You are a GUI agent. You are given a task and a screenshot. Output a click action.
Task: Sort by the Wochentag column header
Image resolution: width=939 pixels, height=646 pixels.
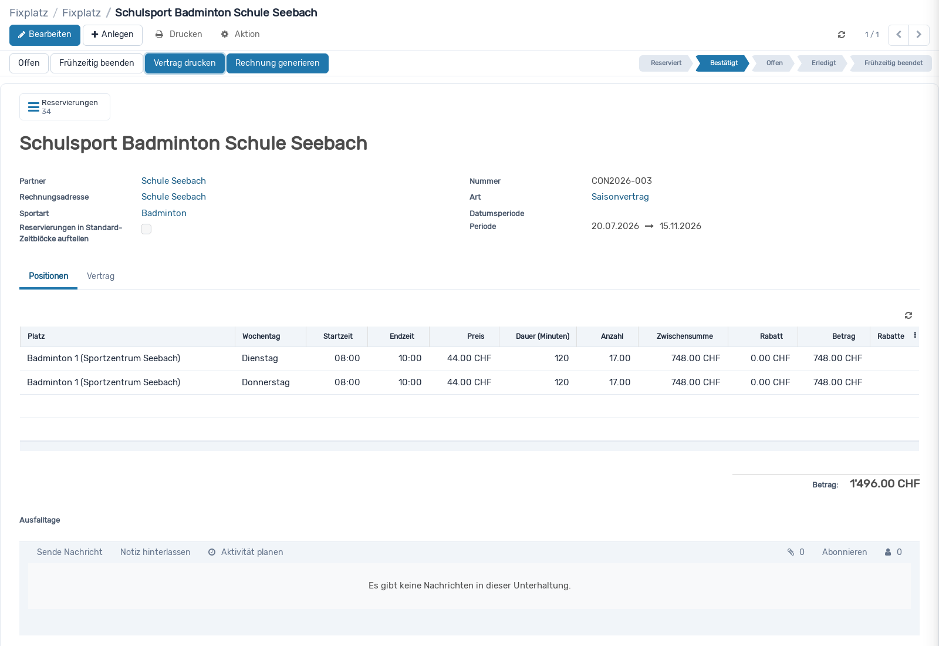click(270, 337)
